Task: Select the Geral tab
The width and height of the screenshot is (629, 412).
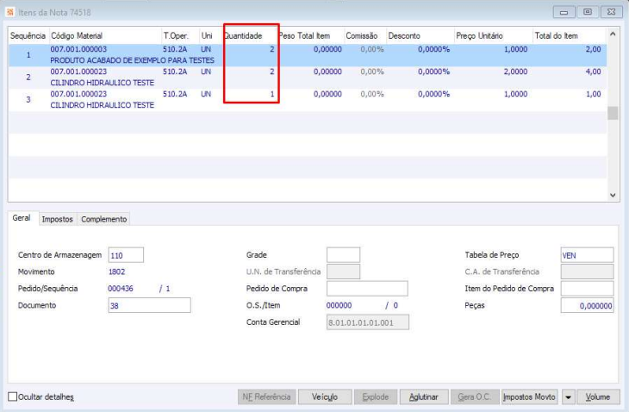Action: pyautogui.click(x=22, y=218)
